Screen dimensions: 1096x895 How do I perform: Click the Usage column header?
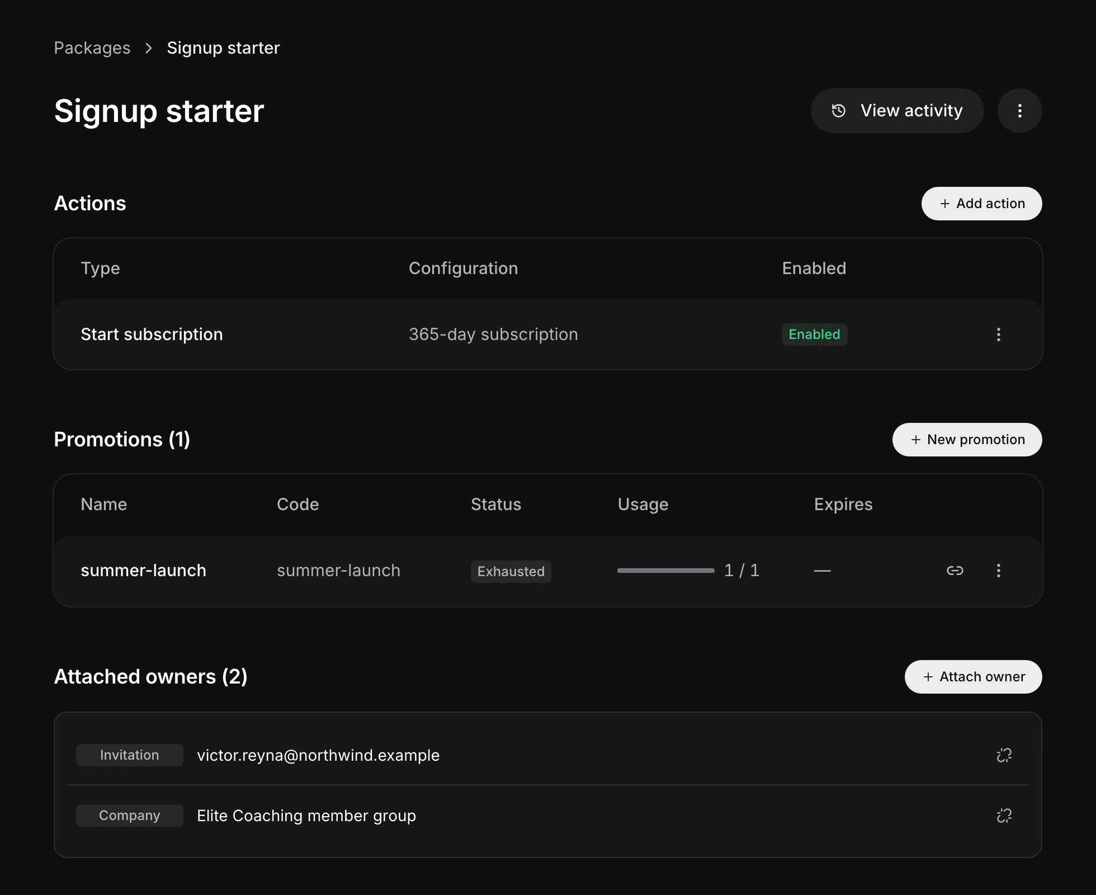pyautogui.click(x=643, y=505)
